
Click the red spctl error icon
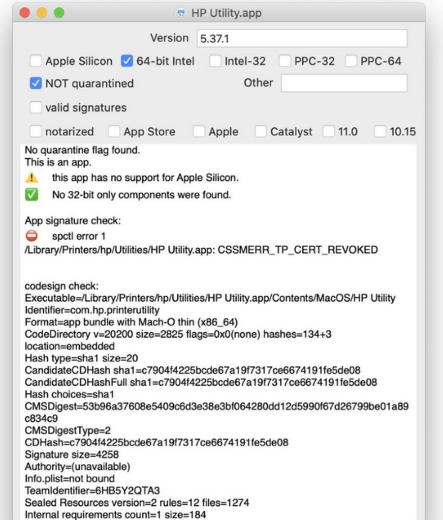pyautogui.click(x=32, y=236)
